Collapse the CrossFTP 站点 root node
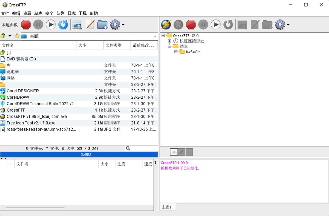The width and height of the screenshot is (329, 216). (x=163, y=35)
